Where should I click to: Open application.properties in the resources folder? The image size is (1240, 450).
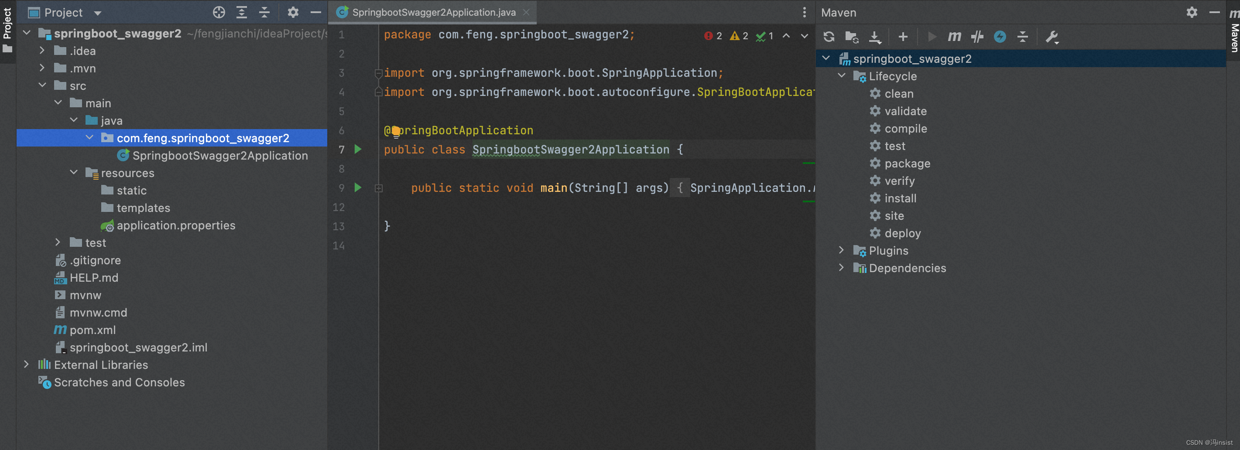pyautogui.click(x=176, y=225)
